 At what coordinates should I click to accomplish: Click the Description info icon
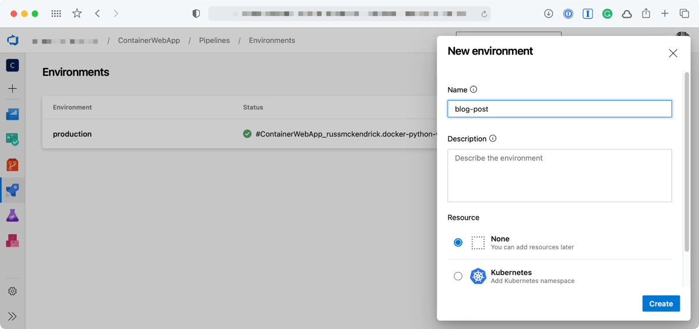(x=493, y=139)
